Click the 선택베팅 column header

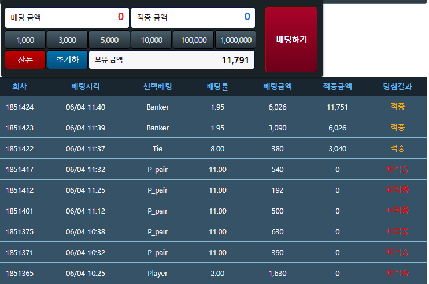(158, 87)
